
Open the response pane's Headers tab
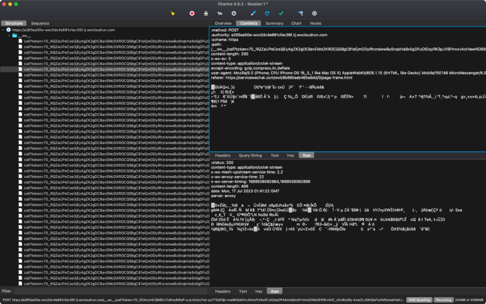click(223, 291)
